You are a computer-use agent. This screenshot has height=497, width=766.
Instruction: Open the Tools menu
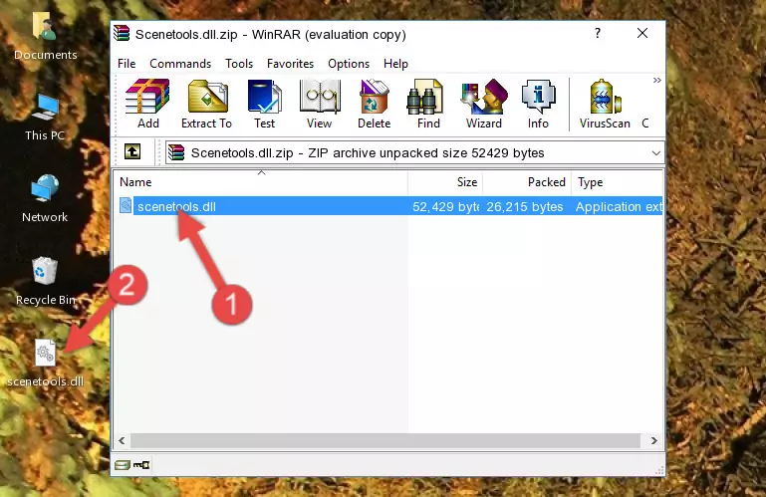pyautogui.click(x=239, y=64)
